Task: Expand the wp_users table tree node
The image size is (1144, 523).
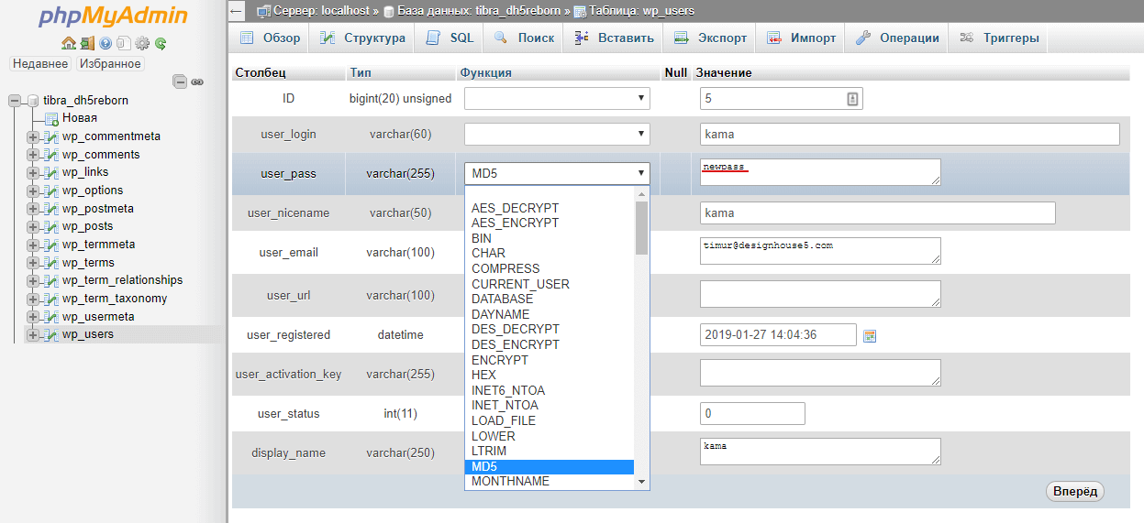Action: (x=33, y=335)
